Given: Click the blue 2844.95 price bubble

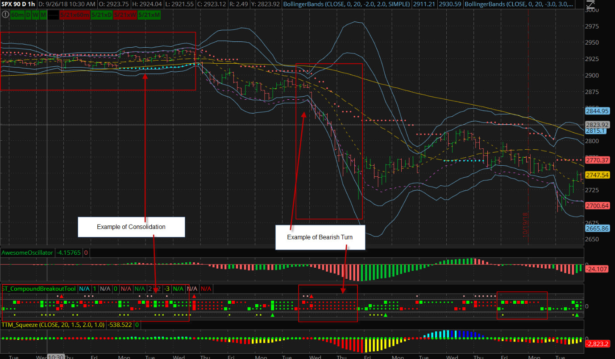Looking at the screenshot, I should pos(598,111).
